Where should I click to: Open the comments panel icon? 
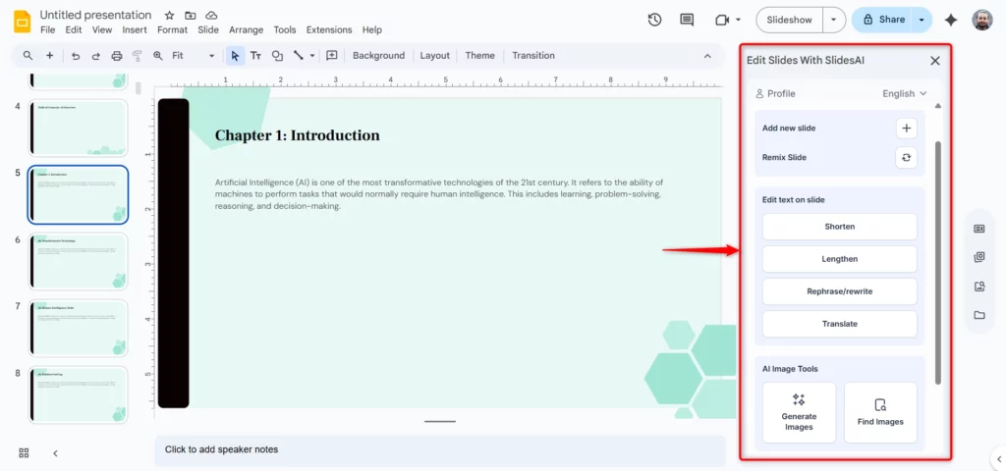coord(687,20)
